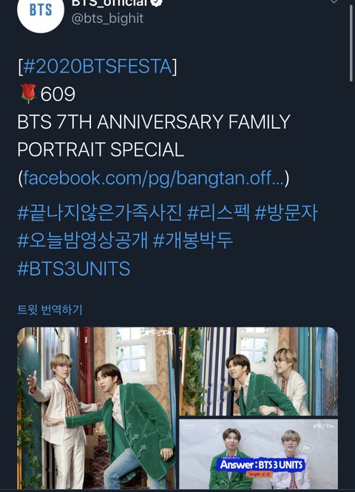Image resolution: width=355 pixels, height=492 pixels.
Task: Open the #2020BTSFESTA hashtag
Action: pyautogui.click(x=98, y=66)
